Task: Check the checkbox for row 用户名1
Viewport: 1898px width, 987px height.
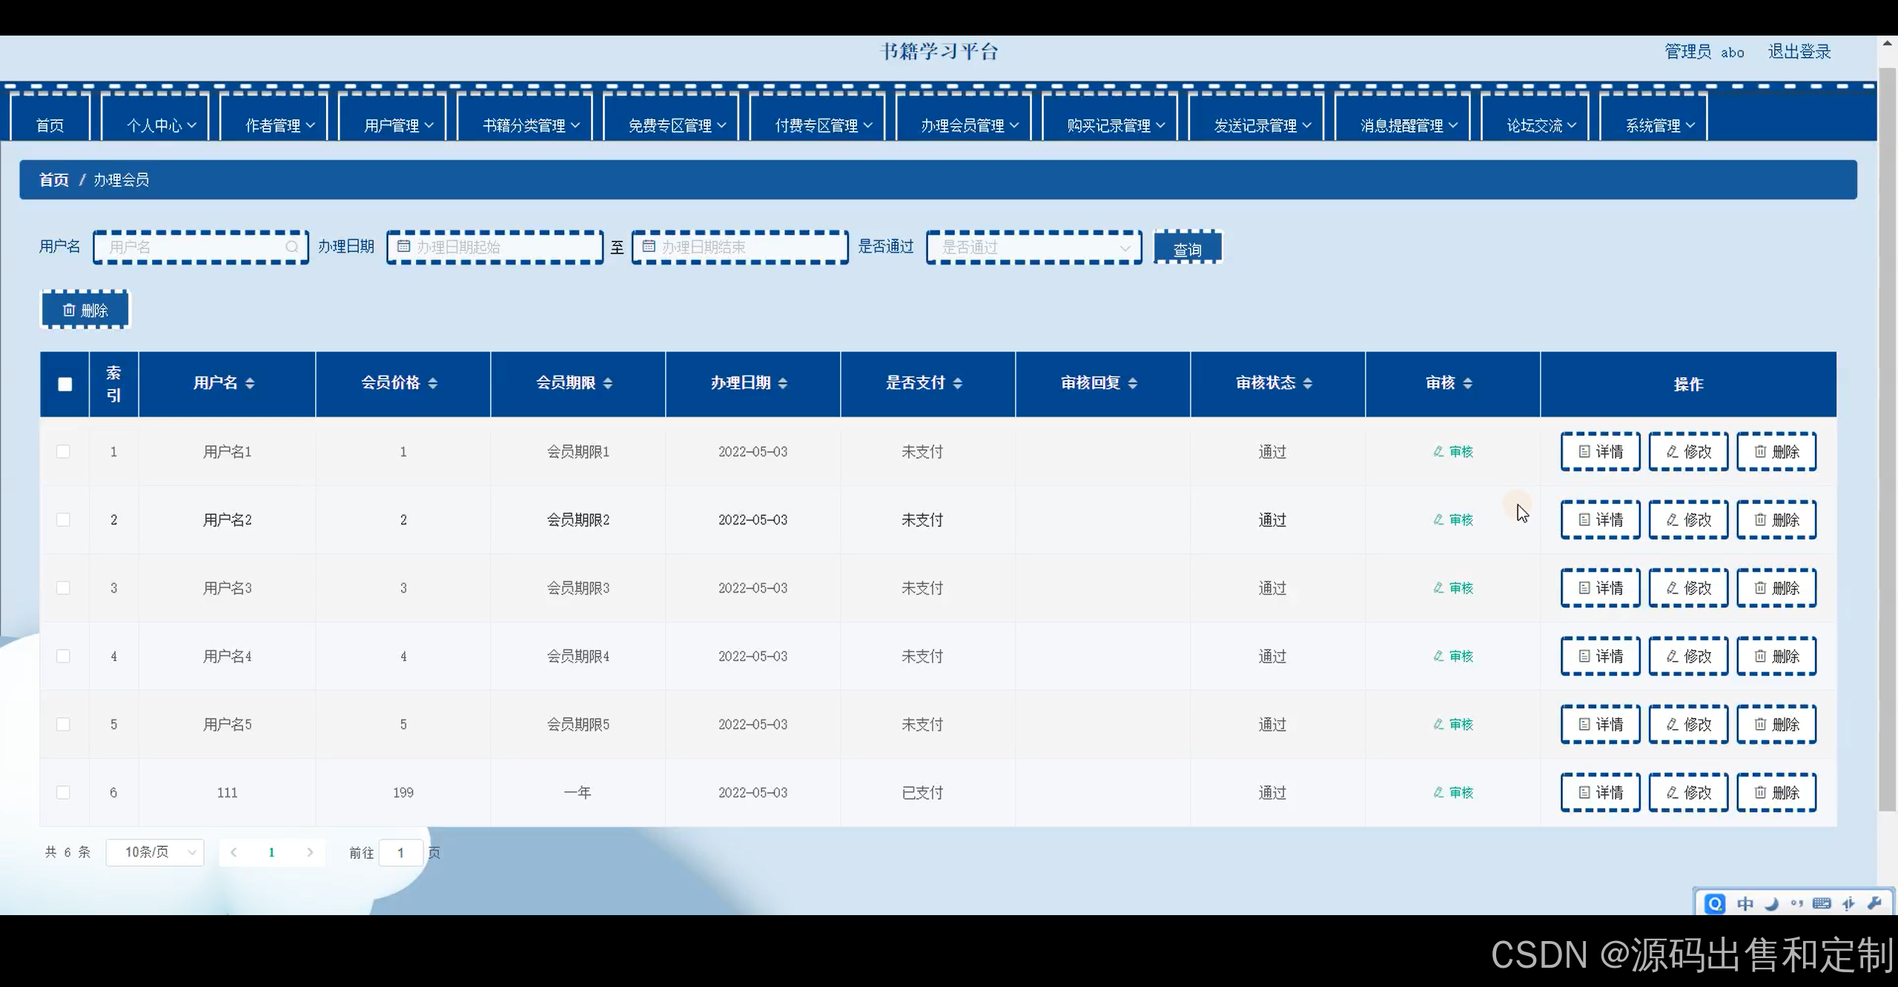Action: (x=64, y=451)
